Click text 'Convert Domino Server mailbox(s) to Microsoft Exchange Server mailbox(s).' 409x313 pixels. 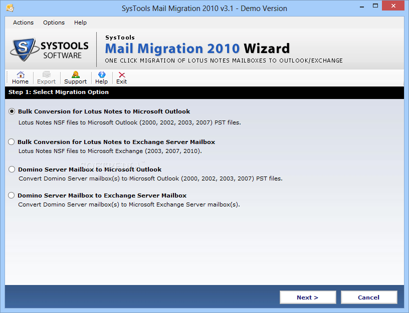click(x=129, y=205)
